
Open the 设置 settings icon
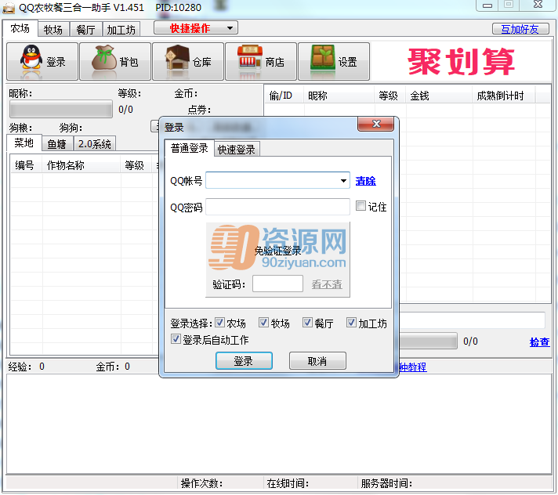(334, 62)
